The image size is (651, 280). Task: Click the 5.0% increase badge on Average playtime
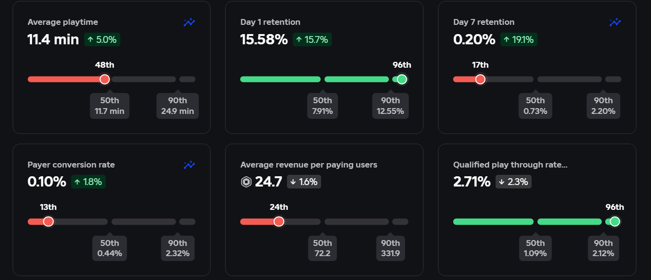point(102,40)
